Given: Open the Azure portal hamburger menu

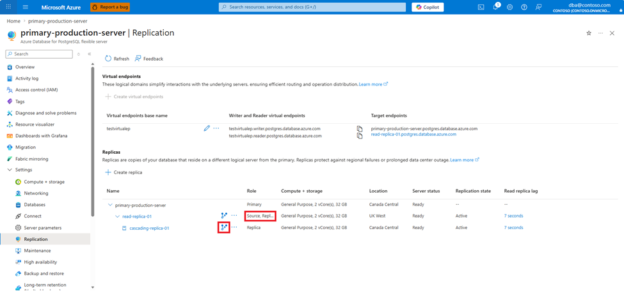Looking at the screenshot, I should (26, 7).
